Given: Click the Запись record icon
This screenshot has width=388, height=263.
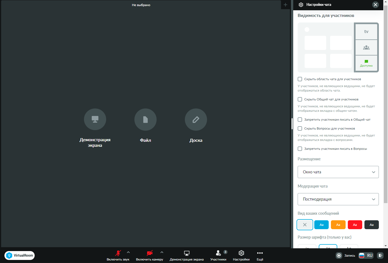Looking at the screenshot, I should tap(339, 256).
